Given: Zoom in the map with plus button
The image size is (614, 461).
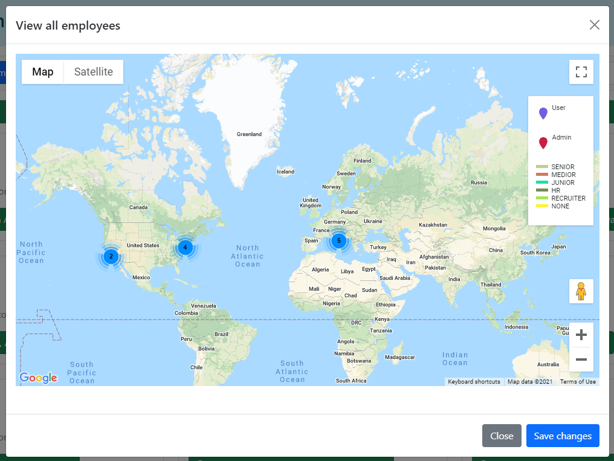Looking at the screenshot, I should point(581,335).
